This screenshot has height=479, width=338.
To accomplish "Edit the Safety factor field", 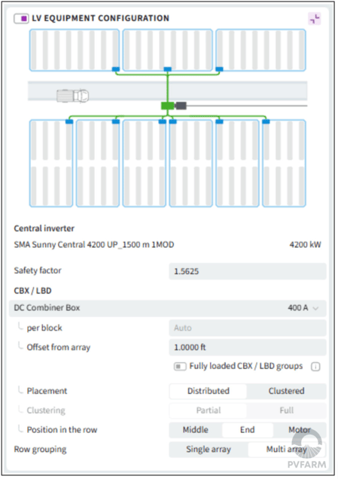I will pos(248,271).
